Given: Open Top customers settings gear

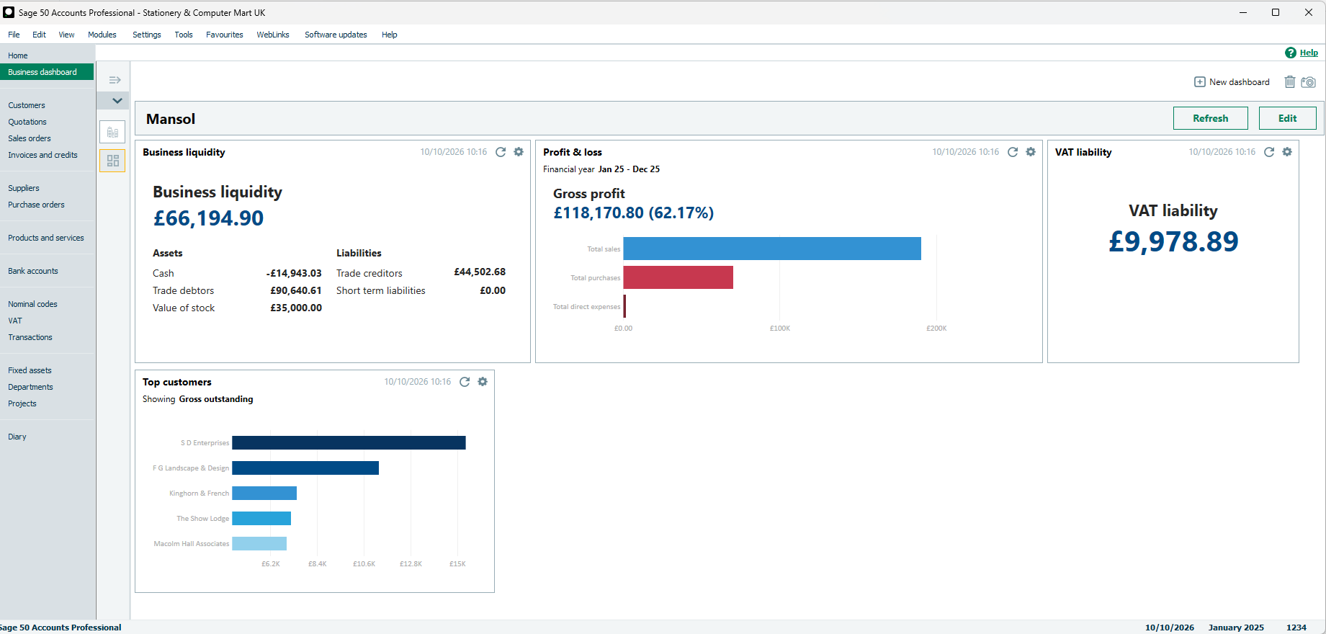Looking at the screenshot, I should (483, 382).
